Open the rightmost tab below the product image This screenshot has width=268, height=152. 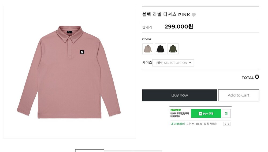click(147, 151)
